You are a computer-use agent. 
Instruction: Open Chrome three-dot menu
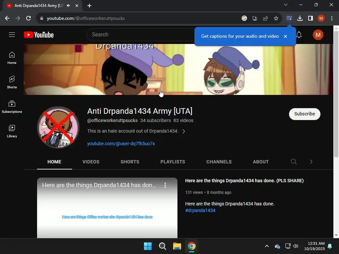coord(332,19)
